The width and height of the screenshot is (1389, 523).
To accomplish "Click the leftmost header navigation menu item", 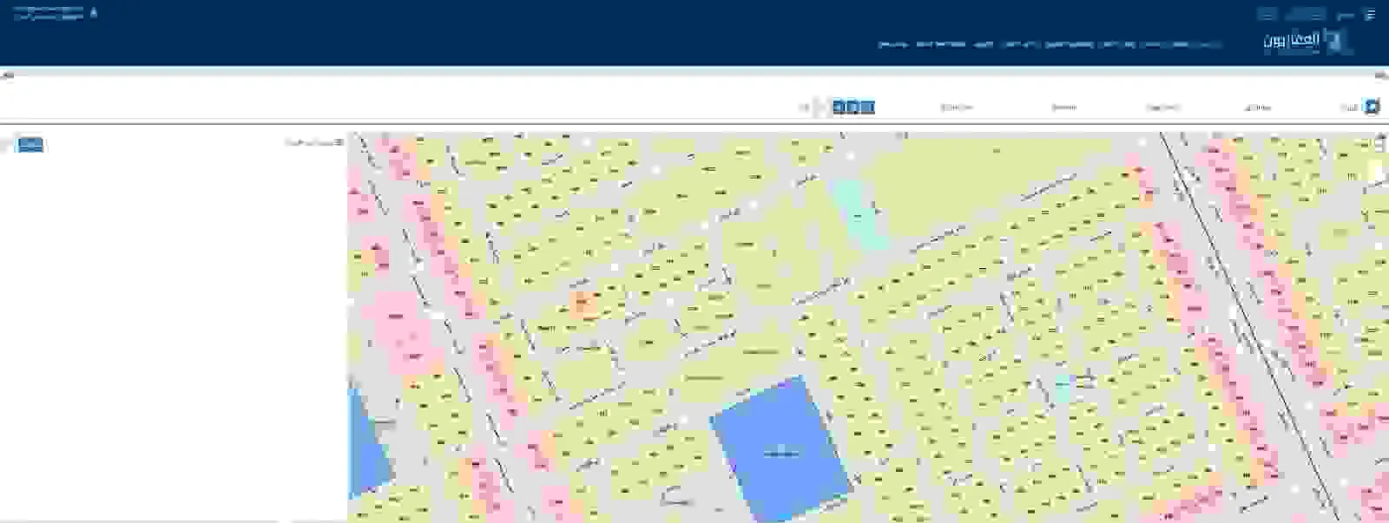I will [892, 44].
